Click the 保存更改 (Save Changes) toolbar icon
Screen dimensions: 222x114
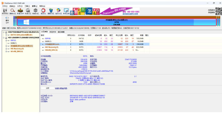(x=5, y=11)
